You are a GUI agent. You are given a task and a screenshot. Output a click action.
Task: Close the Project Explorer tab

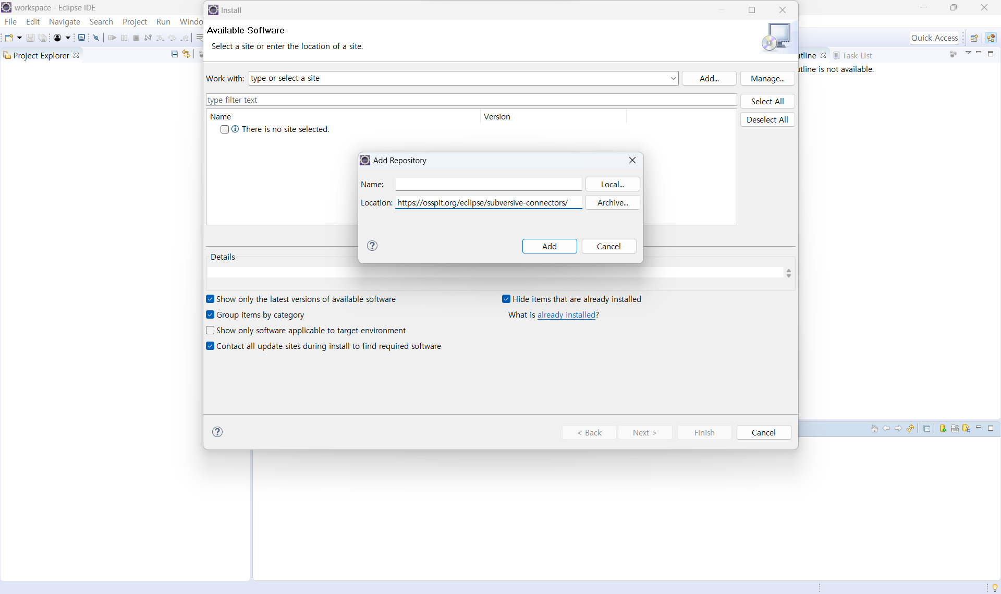(76, 55)
